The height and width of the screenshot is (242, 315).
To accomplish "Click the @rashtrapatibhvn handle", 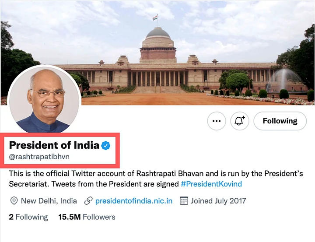I will [x=39, y=157].
